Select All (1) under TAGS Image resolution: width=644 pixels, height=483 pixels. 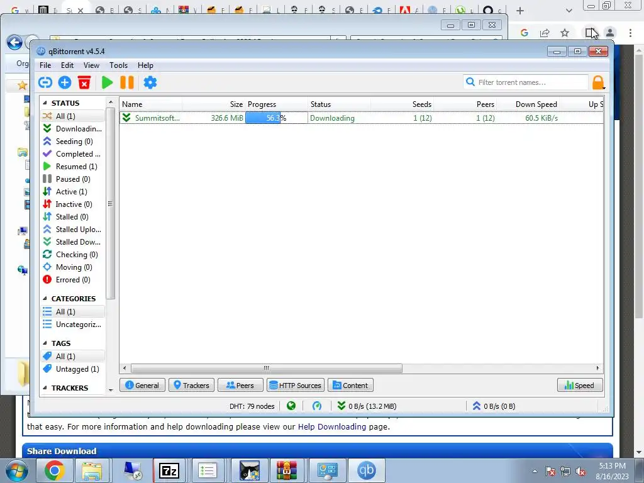click(x=73, y=357)
